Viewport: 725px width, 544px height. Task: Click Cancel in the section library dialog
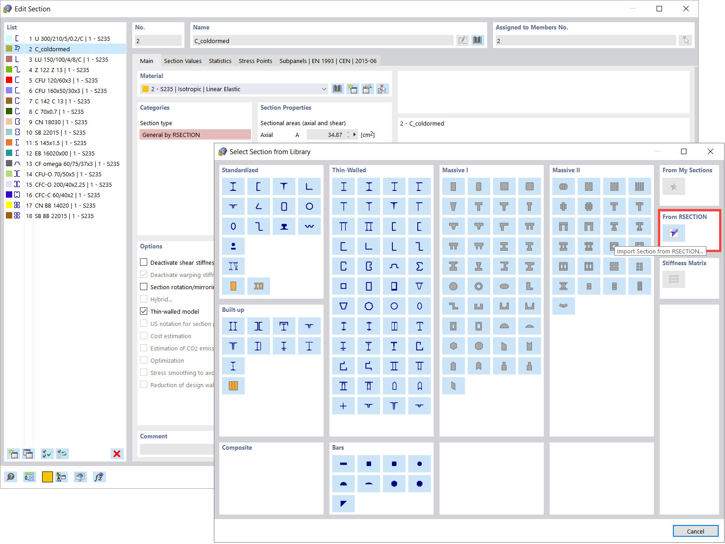pos(695,531)
